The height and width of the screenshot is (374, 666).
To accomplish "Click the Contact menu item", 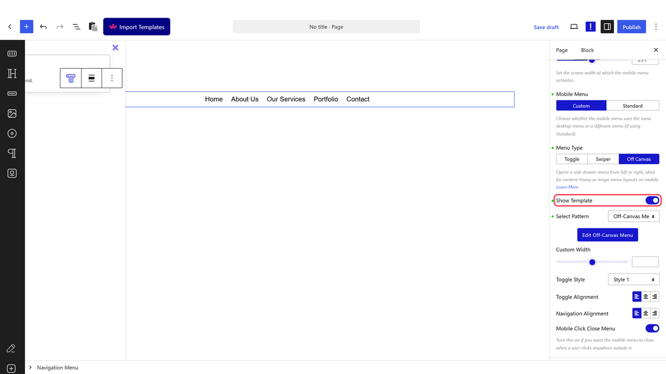I will [358, 99].
